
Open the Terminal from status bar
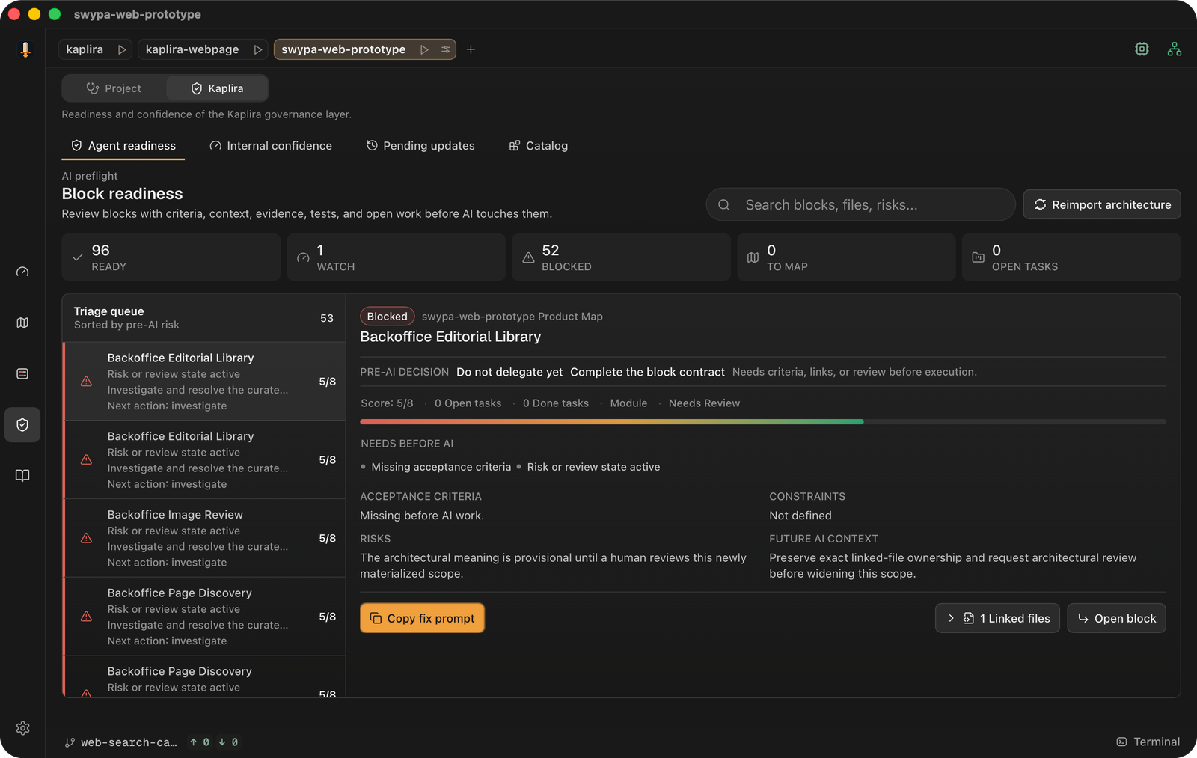tap(1148, 742)
